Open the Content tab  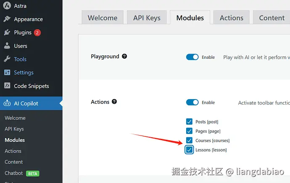272,18
